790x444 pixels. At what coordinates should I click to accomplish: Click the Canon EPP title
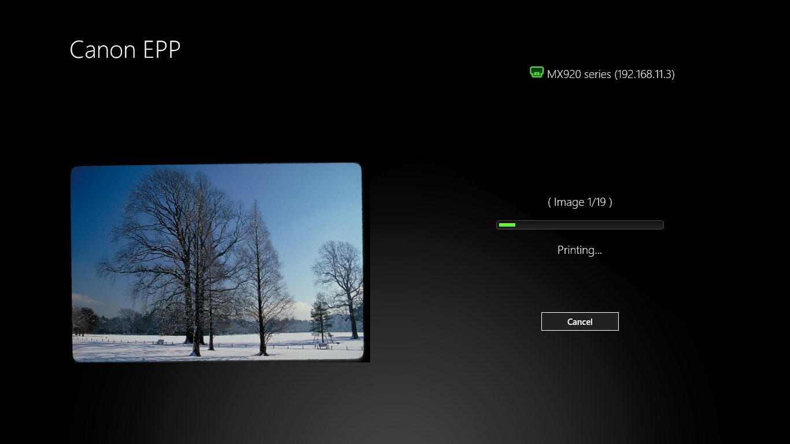[x=125, y=50]
